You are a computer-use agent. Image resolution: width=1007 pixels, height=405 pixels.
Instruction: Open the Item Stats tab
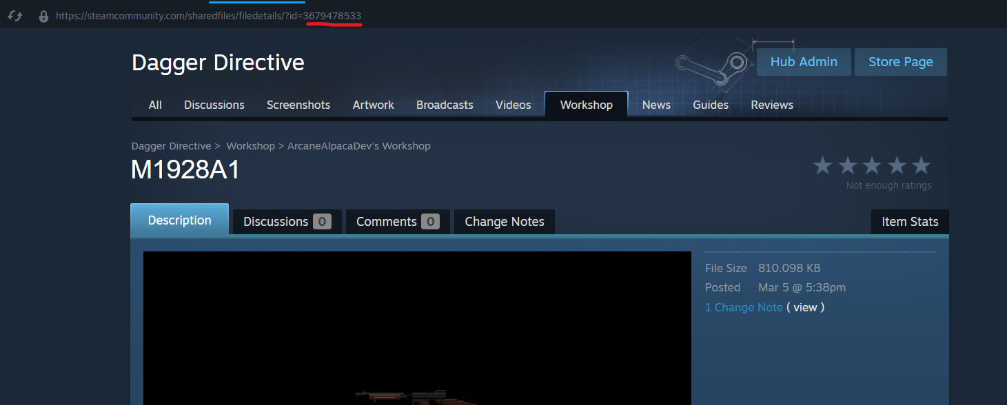pyautogui.click(x=910, y=222)
